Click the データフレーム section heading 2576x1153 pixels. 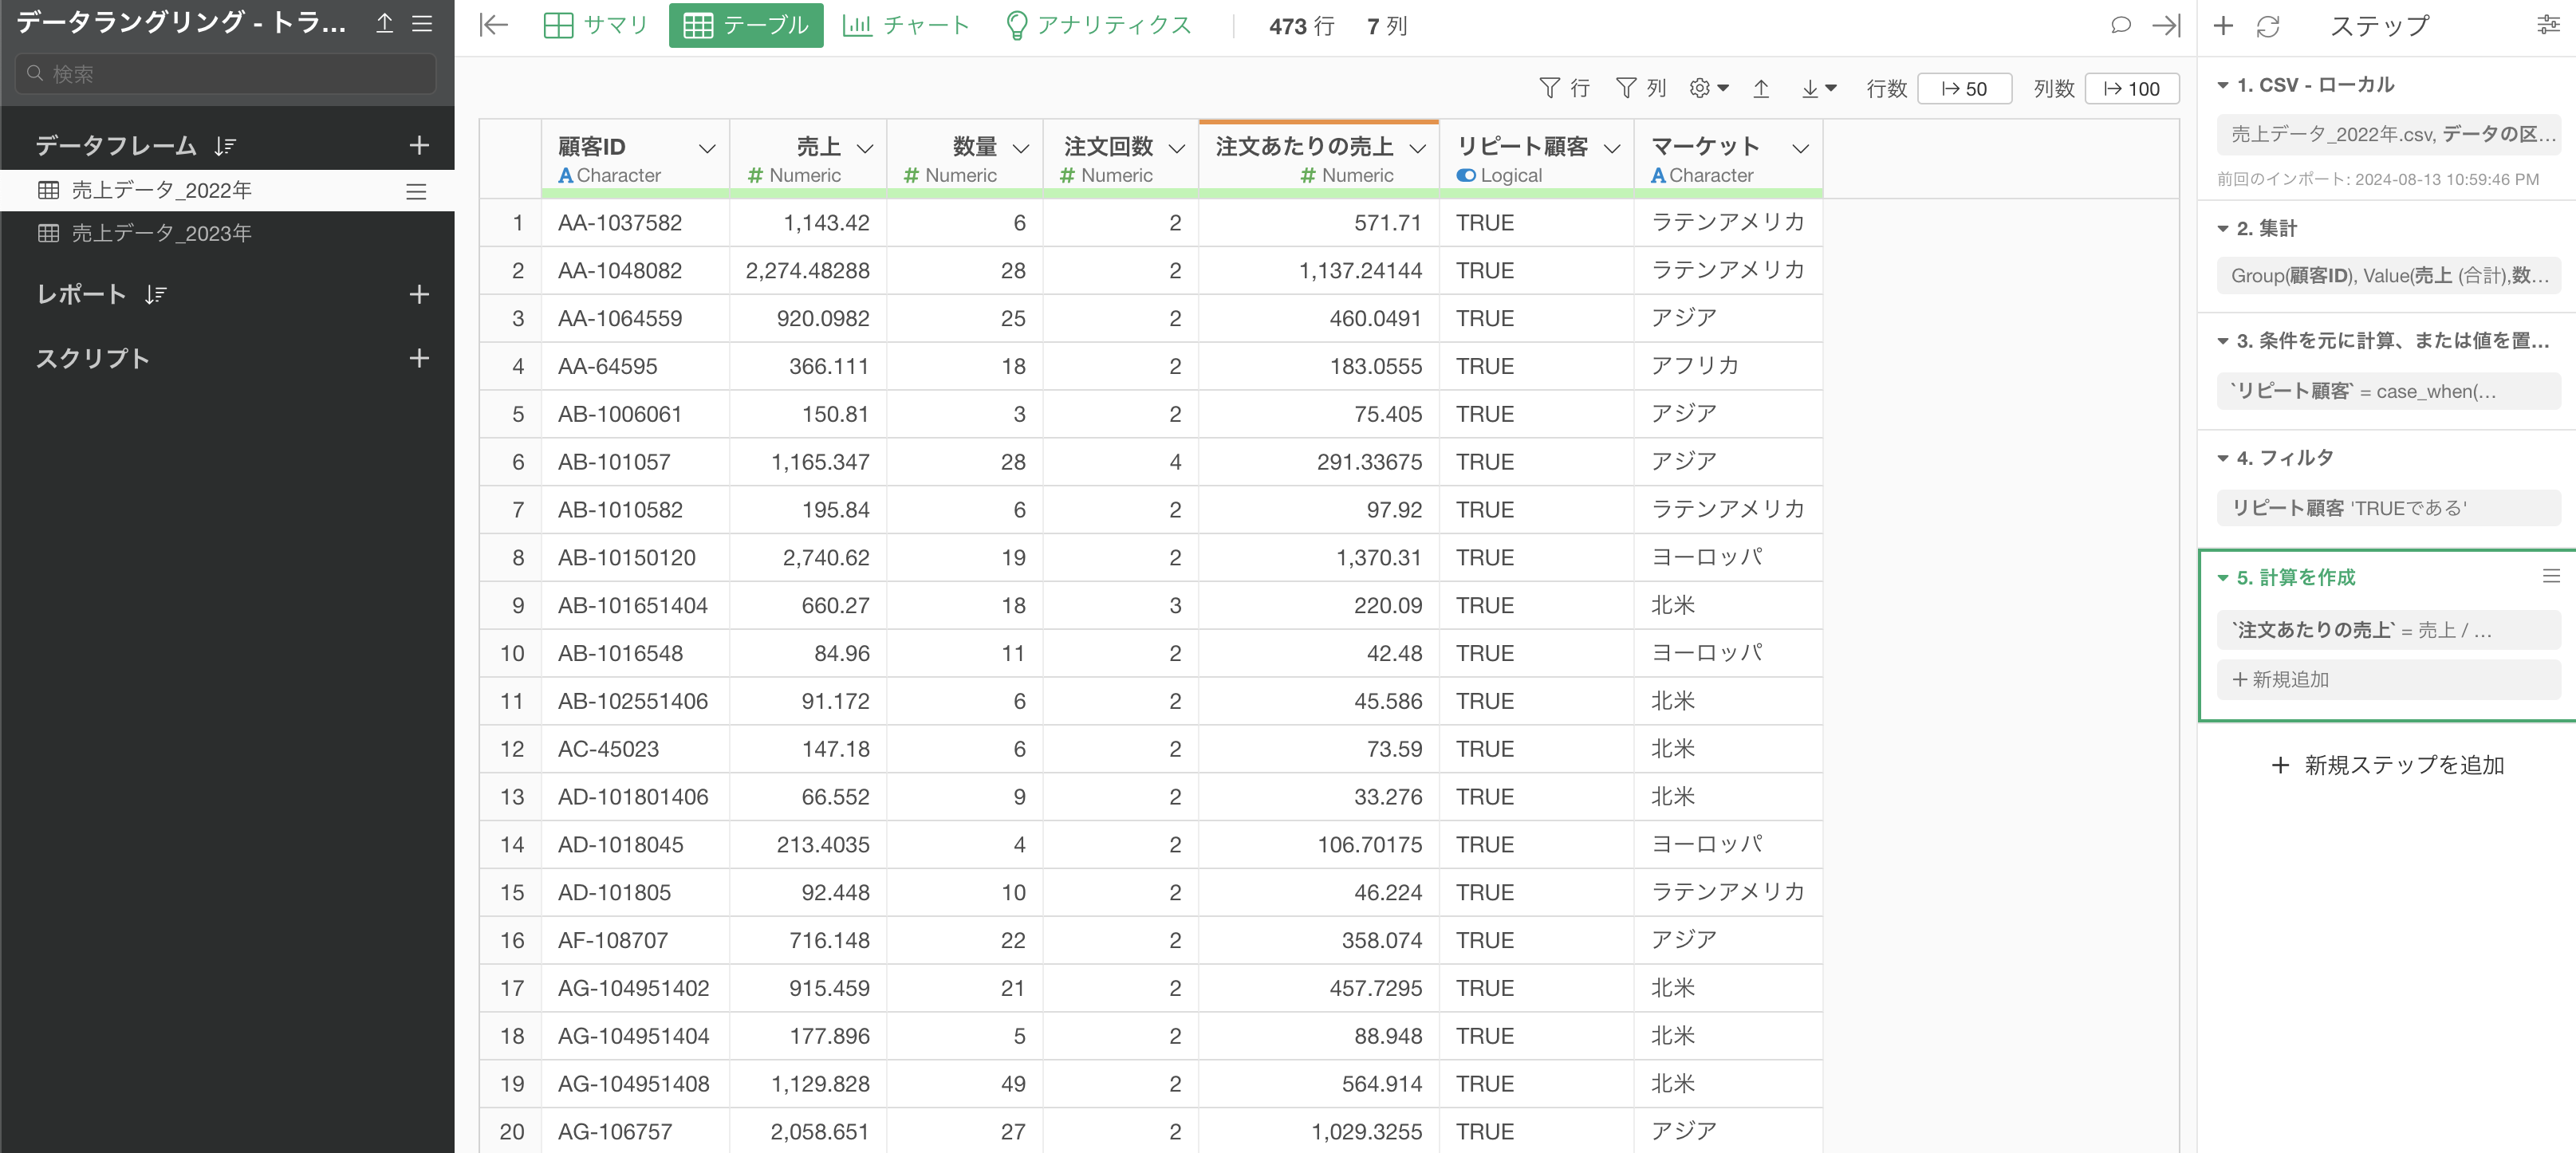click(116, 146)
